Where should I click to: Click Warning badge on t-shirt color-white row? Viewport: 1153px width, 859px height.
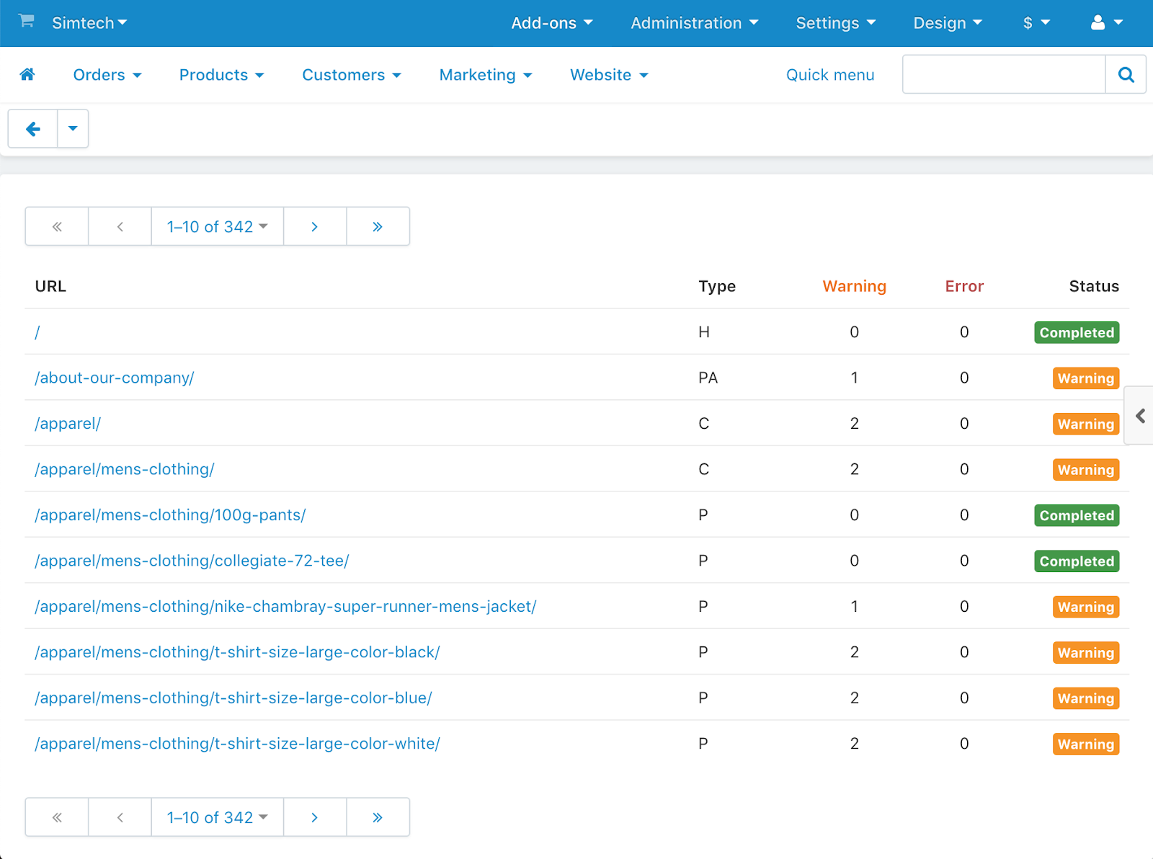[1086, 744]
